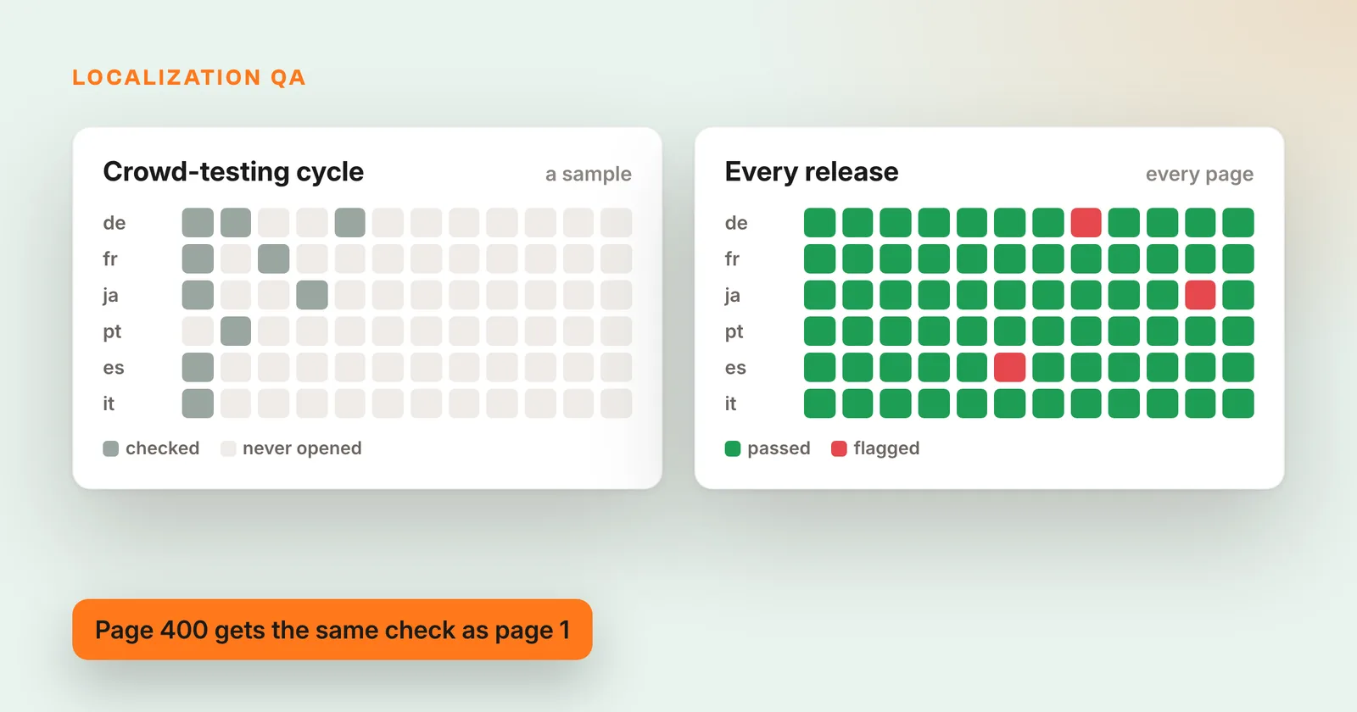This screenshot has width=1357, height=712.
Task: Click the 'LOCALIZATION QA' heading
Action: click(x=189, y=77)
